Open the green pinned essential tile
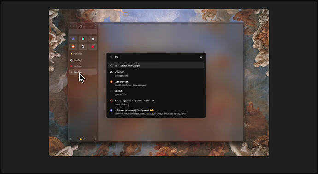 [x=83, y=39]
